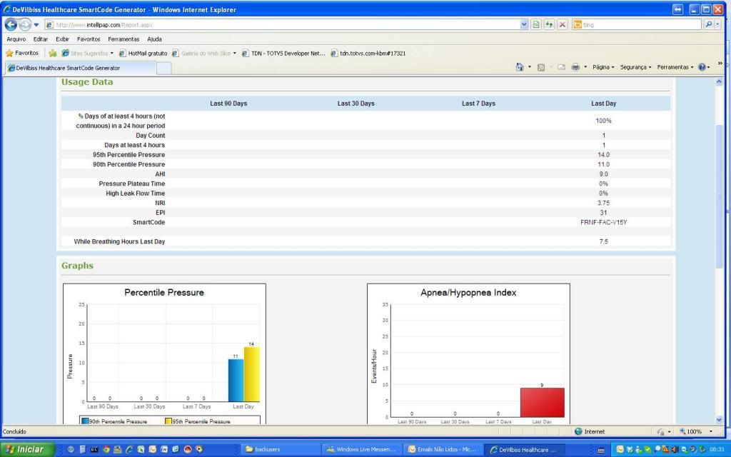Screen dimensions: 731x457
Task: Open the Segurança command bar dropdown
Action: coord(636,67)
